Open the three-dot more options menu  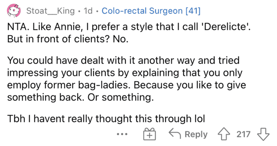click(x=122, y=134)
